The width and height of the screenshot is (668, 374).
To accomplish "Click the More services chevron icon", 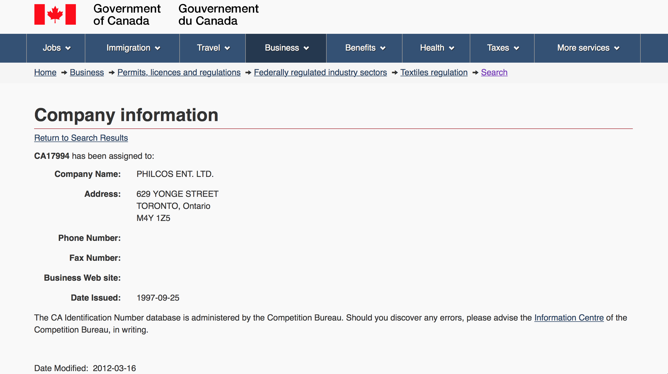I will [x=617, y=48].
